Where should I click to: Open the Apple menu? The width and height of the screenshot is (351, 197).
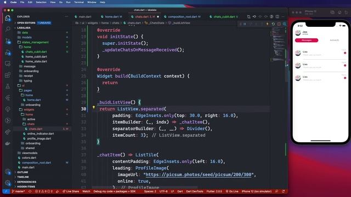5,2
